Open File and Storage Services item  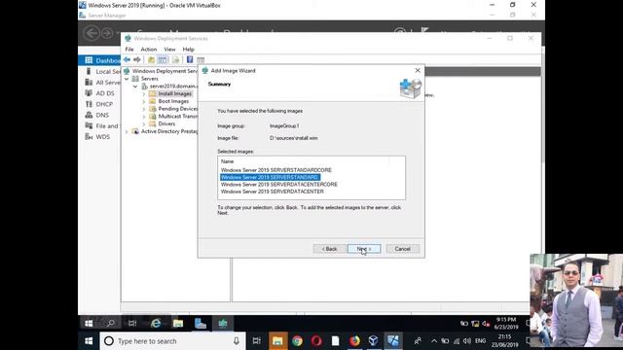101,125
